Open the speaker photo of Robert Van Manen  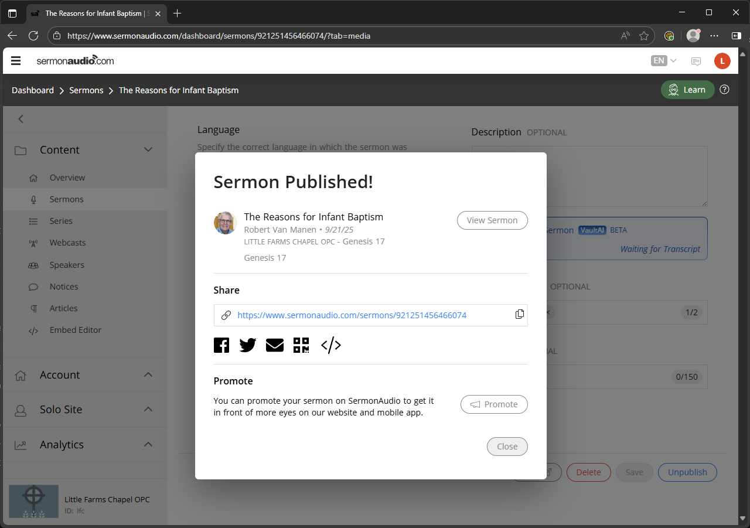click(x=225, y=223)
